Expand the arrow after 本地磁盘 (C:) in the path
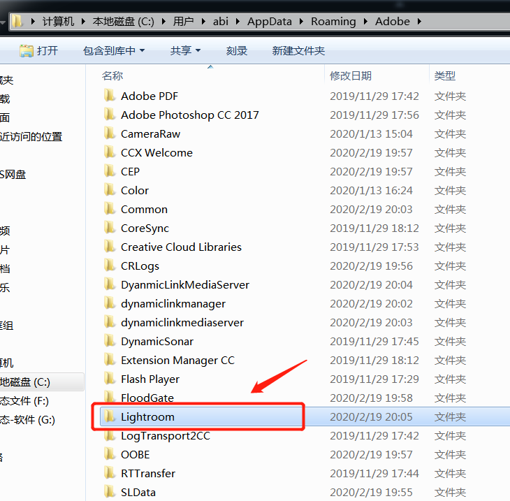Screen dimensions: 510x501 point(163,22)
